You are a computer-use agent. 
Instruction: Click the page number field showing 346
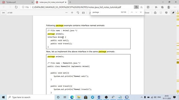pos(3,13)
